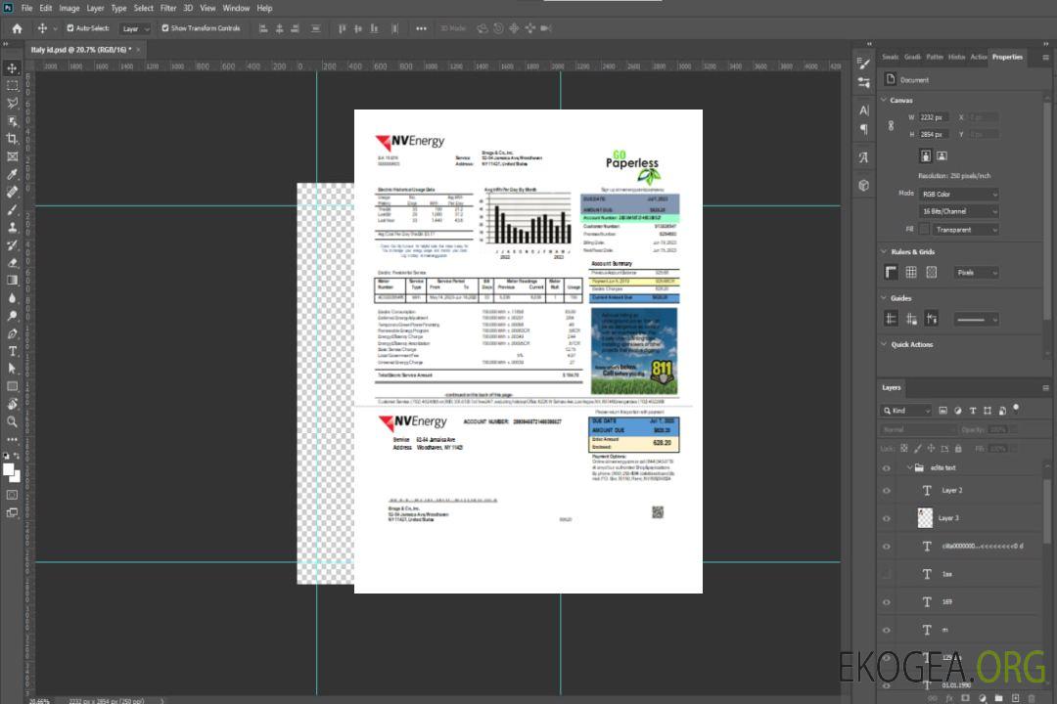Hide the '169' text layer eye
Viewport: 1057px width, 704px height.
pos(887,602)
